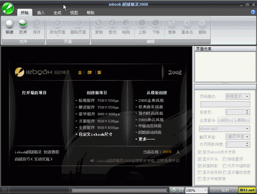Open the 高级技巧 (互动交流) link
The height and width of the screenshot is (194, 257).
click(33, 159)
